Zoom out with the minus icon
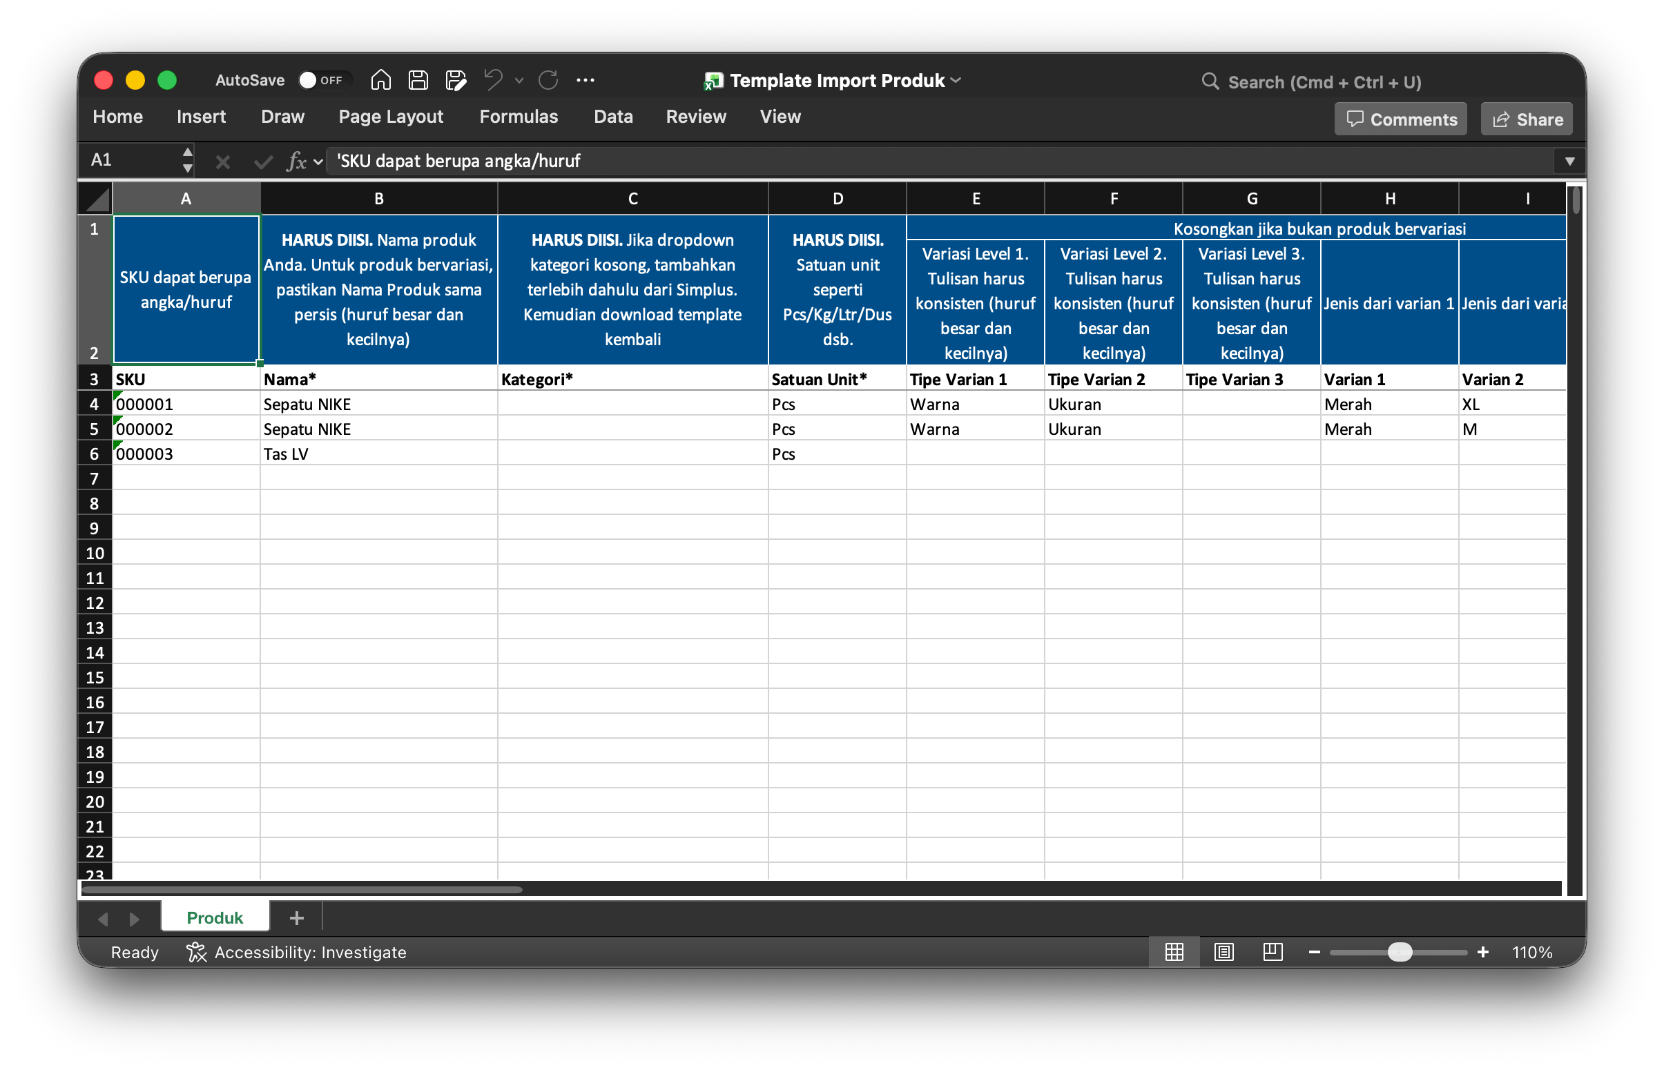The height and width of the screenshot is (1070, 1664). coord(1314,952)
